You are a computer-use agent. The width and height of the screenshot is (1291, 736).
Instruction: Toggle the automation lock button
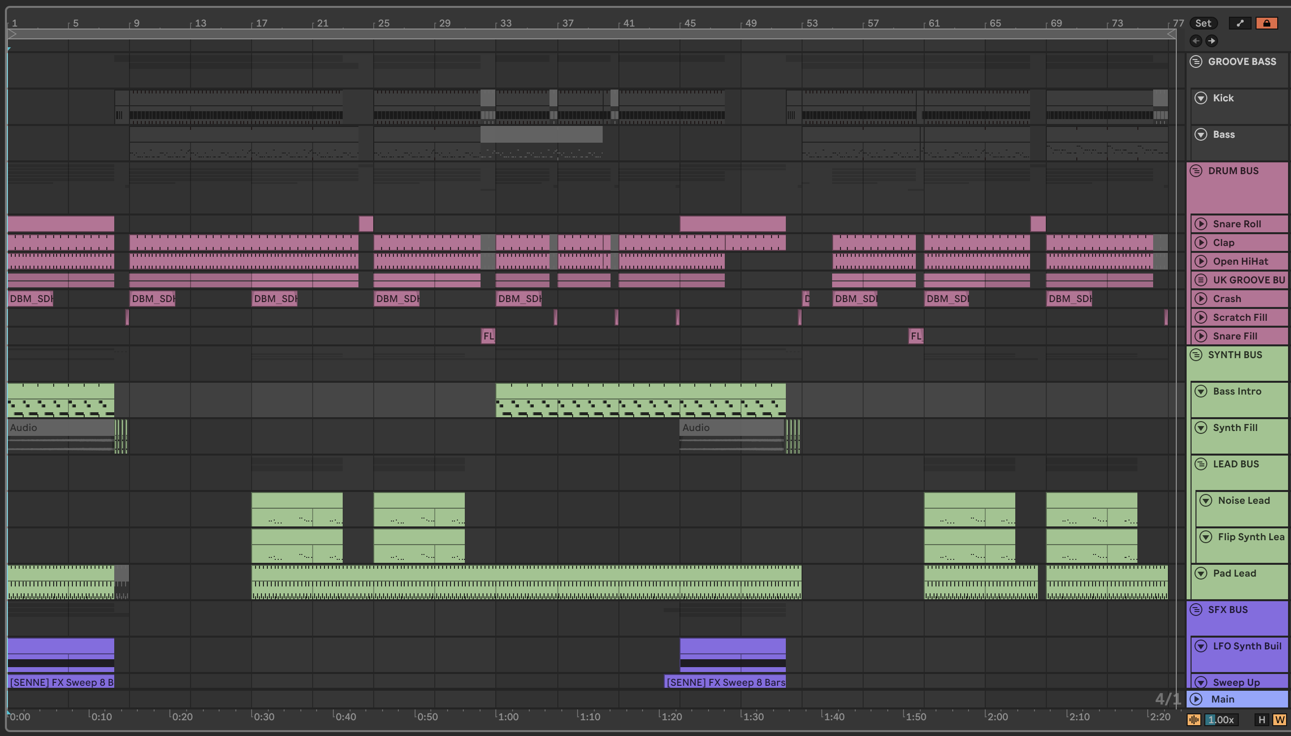pos(1266,23)
